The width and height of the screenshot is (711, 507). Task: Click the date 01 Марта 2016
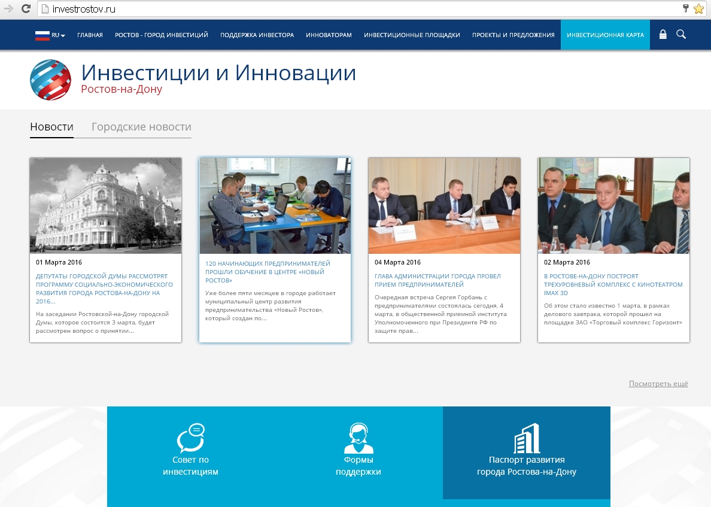(x=59, y=262)
